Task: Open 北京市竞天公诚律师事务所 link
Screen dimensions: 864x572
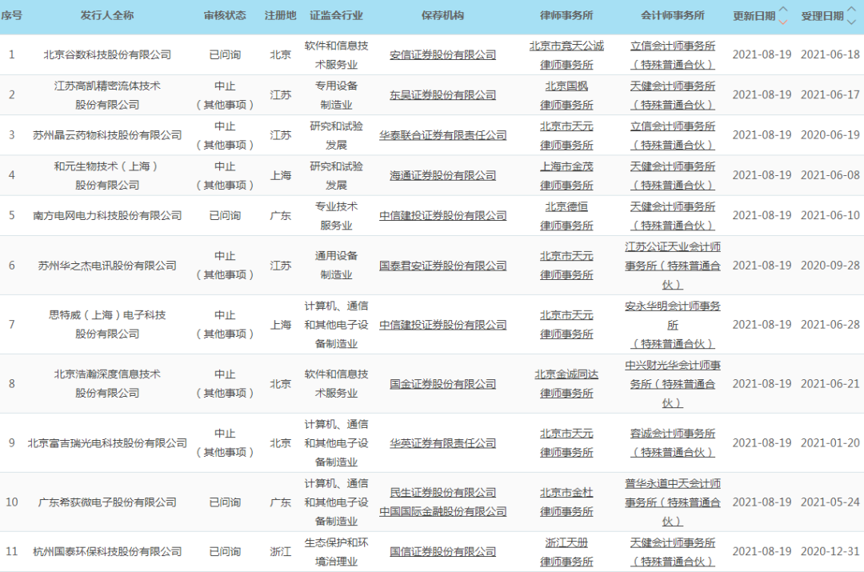Action: [x=566, y=55]
